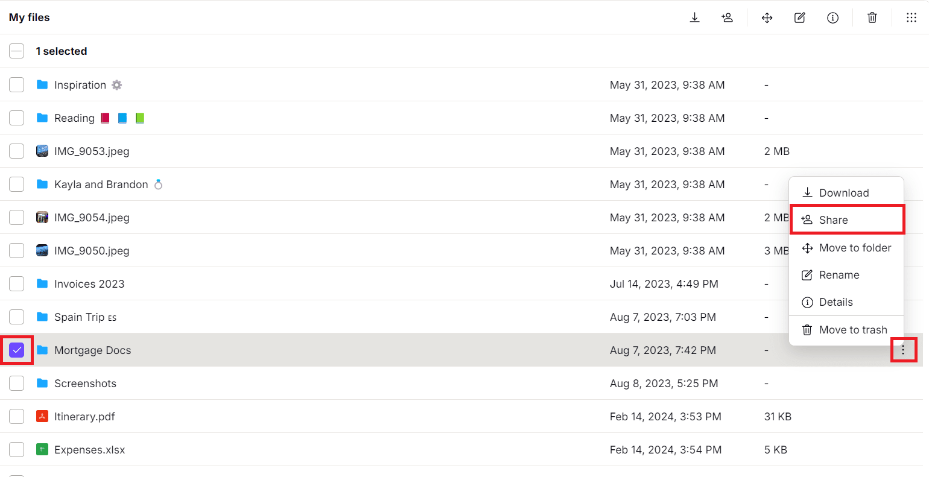The width and height of the screenshot is (929, 477).
Task: Click the trash icon in the toolbar
Action: (872, 17)
